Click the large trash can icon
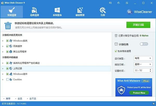The height and width of the screenshot is (106, 156). (x=8, y=26)
